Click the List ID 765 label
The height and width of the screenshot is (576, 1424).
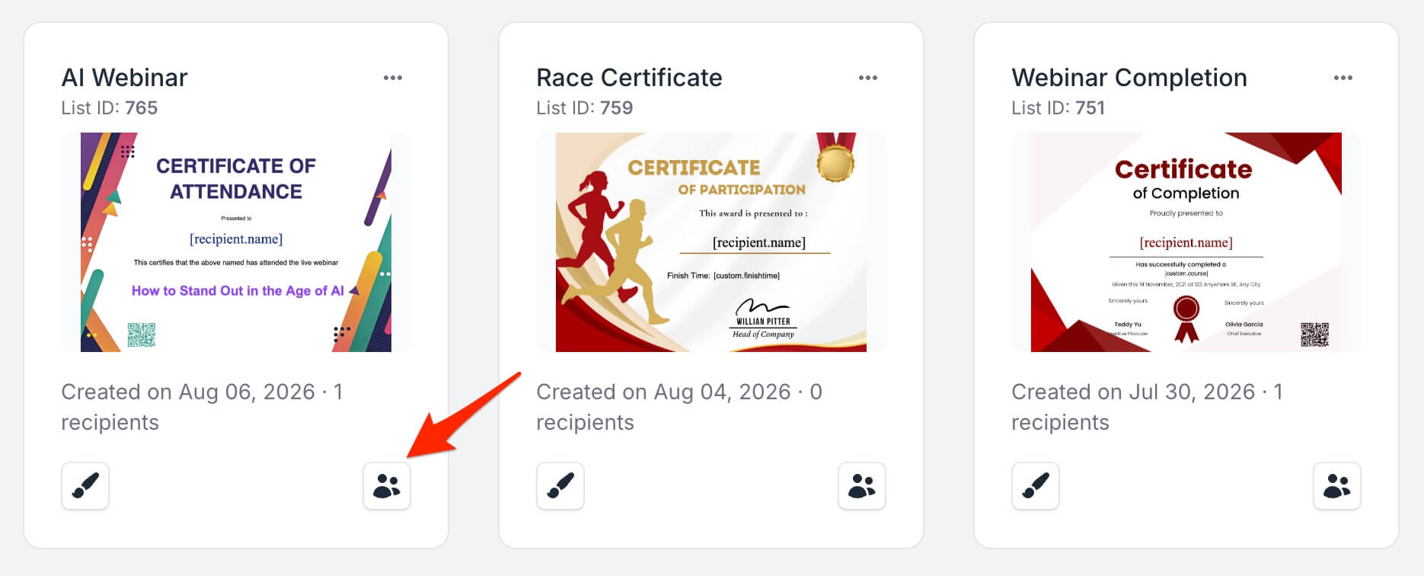(x=110, y=108)
